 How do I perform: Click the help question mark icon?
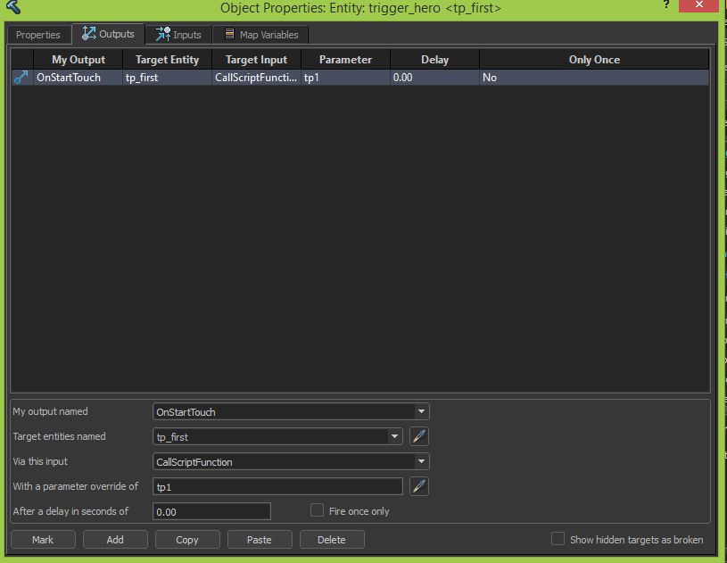665,5
